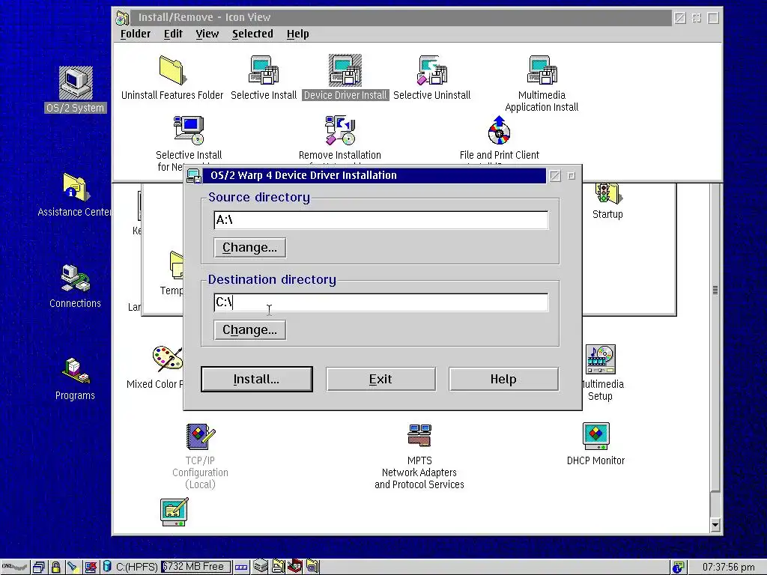The height and width of the screenshot is (575, 767).
Task: Click the Install/Remove window title bar icon
Action: coord(122,18)
